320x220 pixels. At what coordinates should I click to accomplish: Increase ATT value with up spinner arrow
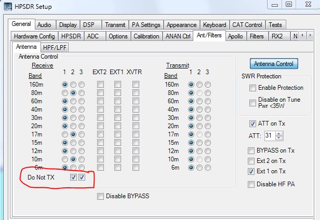[x=279, y=133]
